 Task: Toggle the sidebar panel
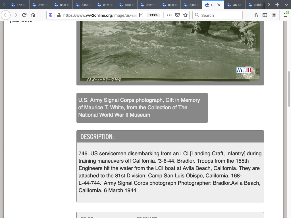(265, 15)
